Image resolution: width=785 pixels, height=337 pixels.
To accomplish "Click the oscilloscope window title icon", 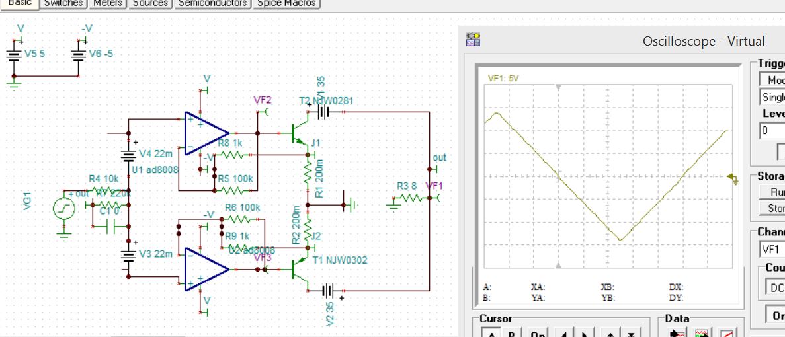I will [x=473, y=40].
